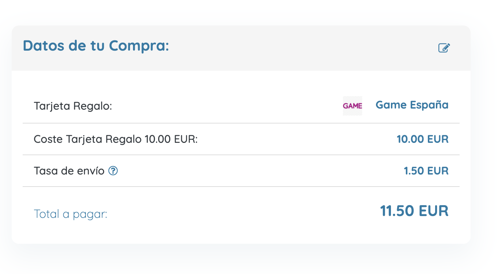Click the edit purchase pencil icon
The height and width of the screenshot is (274, 502).
(444, 48)
